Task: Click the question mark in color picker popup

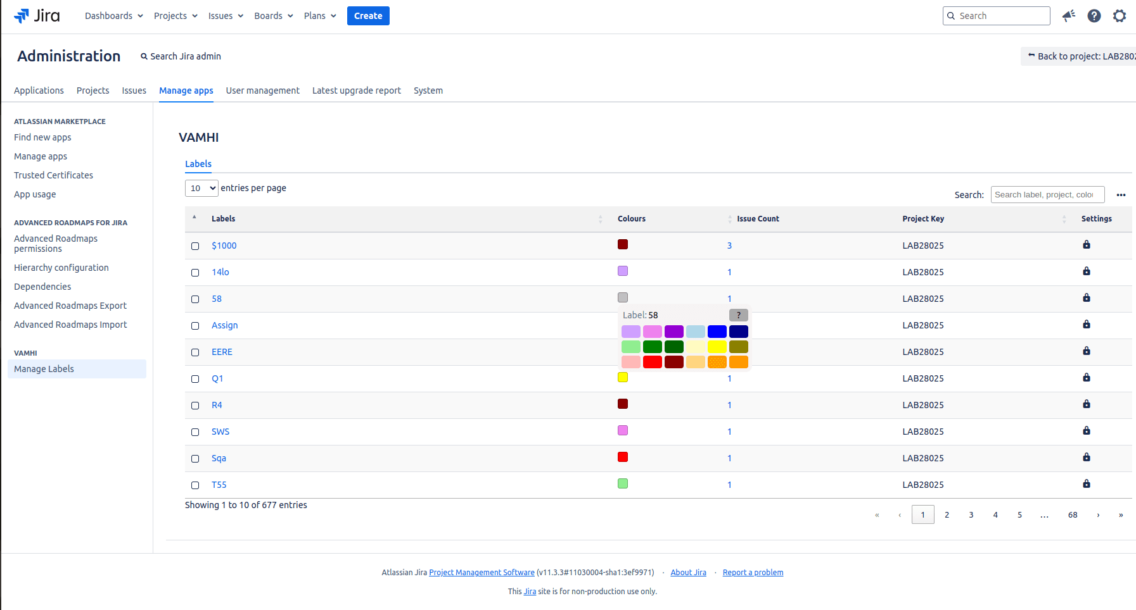Action: (738, 315)
